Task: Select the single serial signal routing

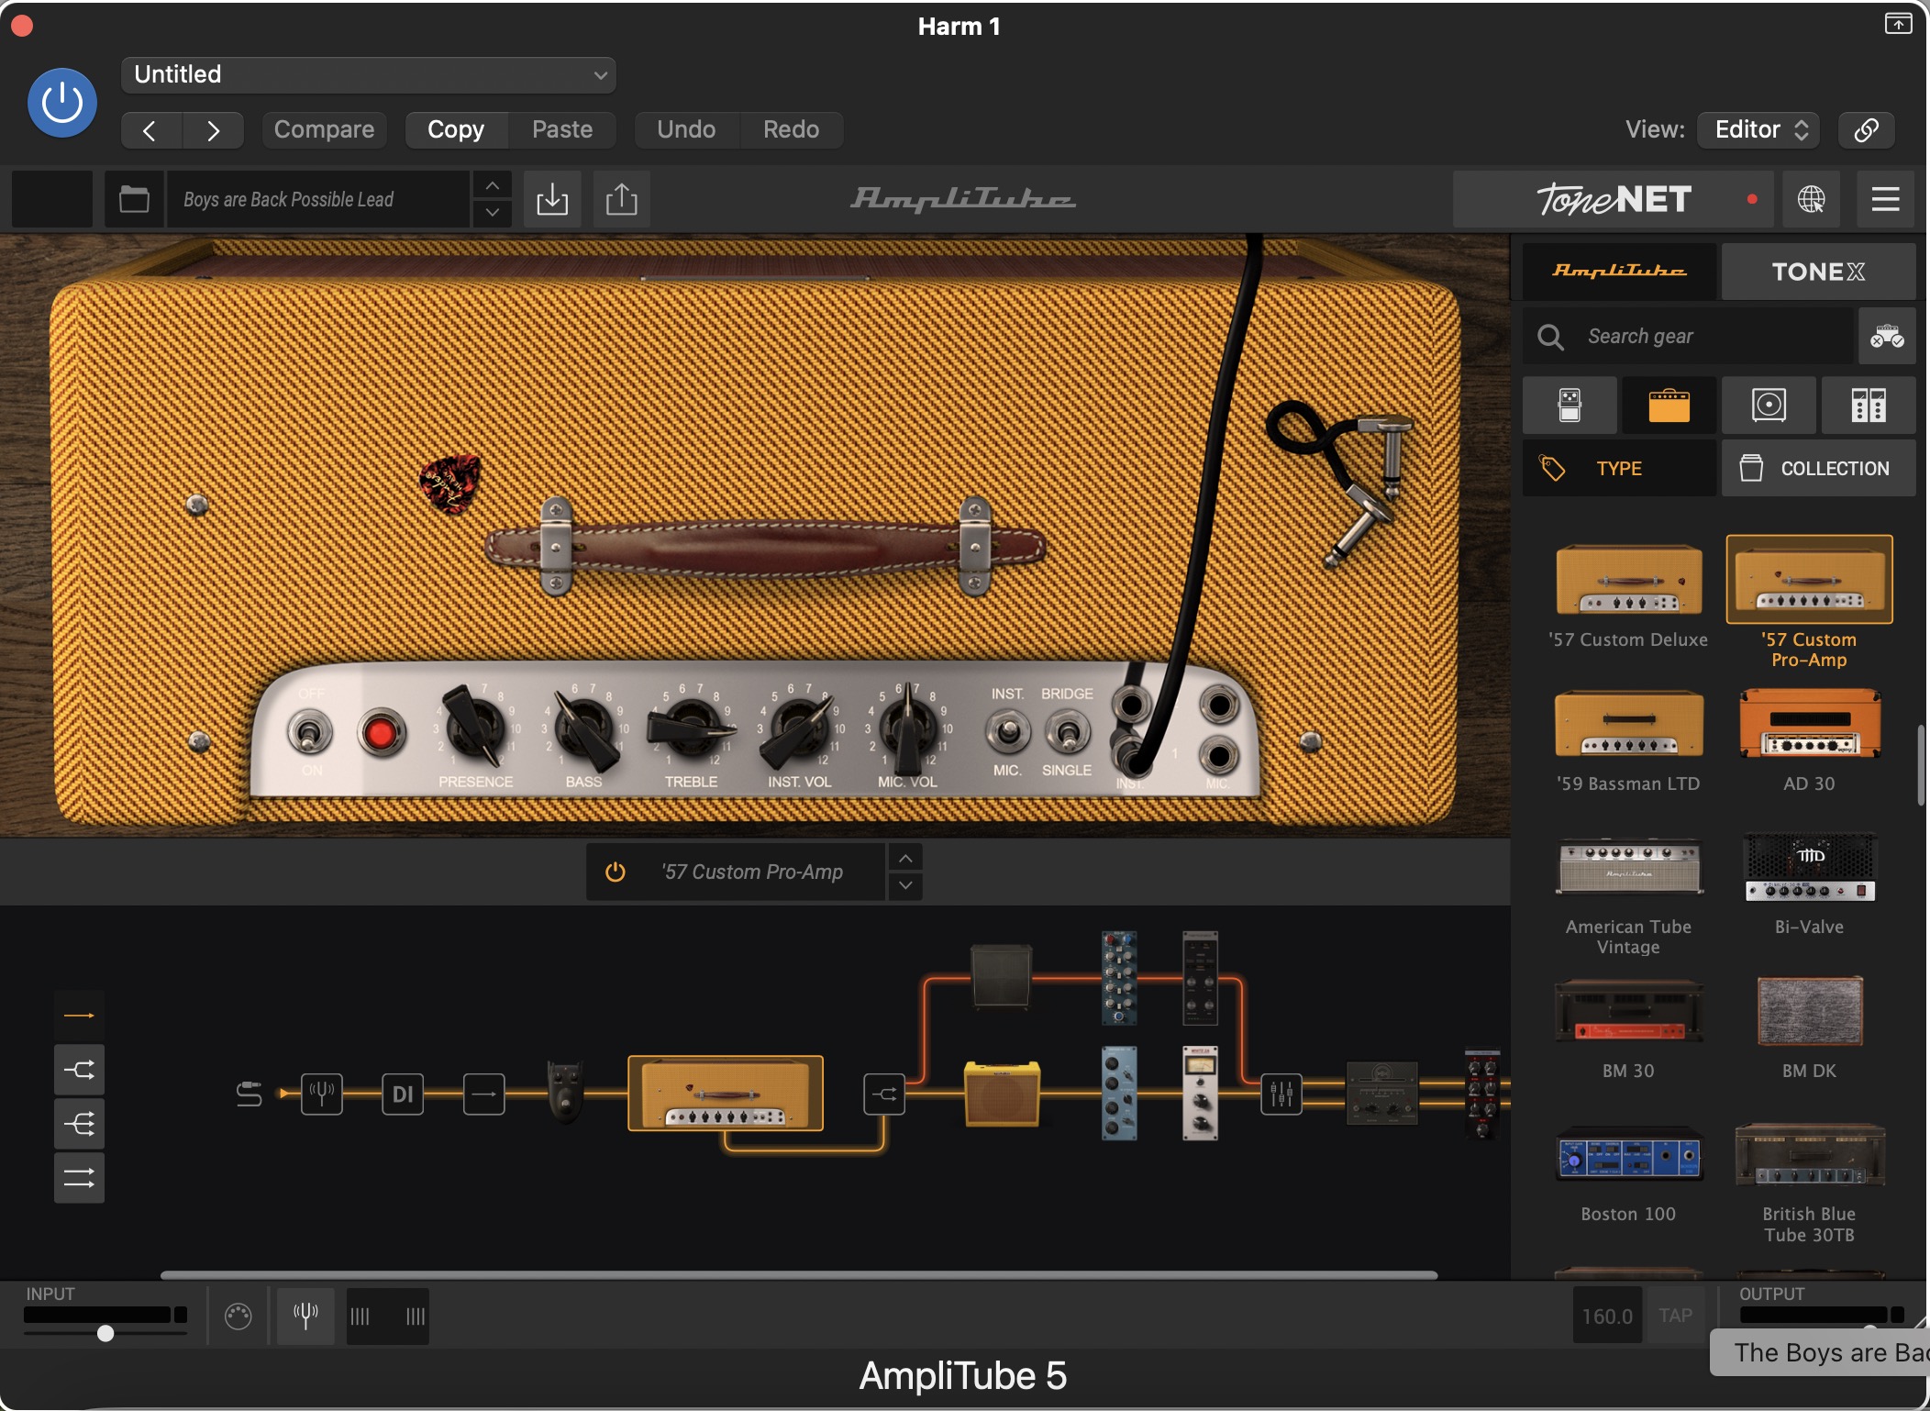Action: click(79, 1016)
